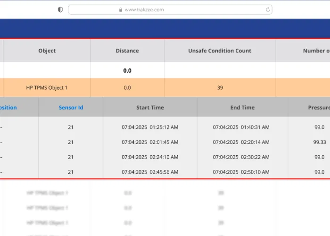Select the Object column header
This screenshot has height=236, width=330.
click(x=47, y=51)
